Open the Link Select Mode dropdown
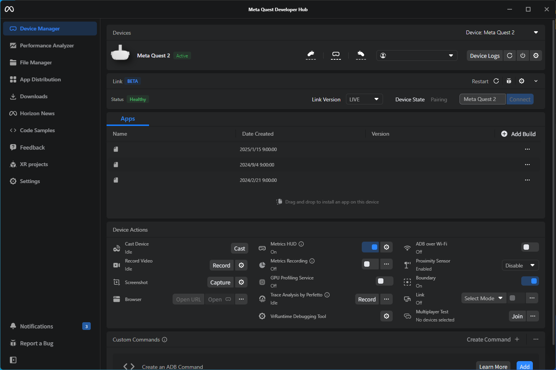Viewport: 556px width, 370px height. coord(484,298)
